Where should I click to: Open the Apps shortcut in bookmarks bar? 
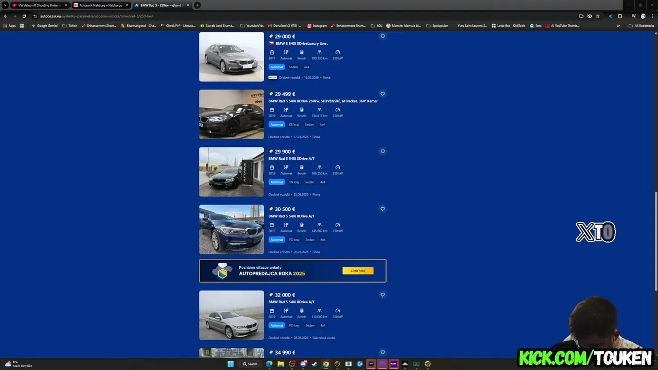10,26
